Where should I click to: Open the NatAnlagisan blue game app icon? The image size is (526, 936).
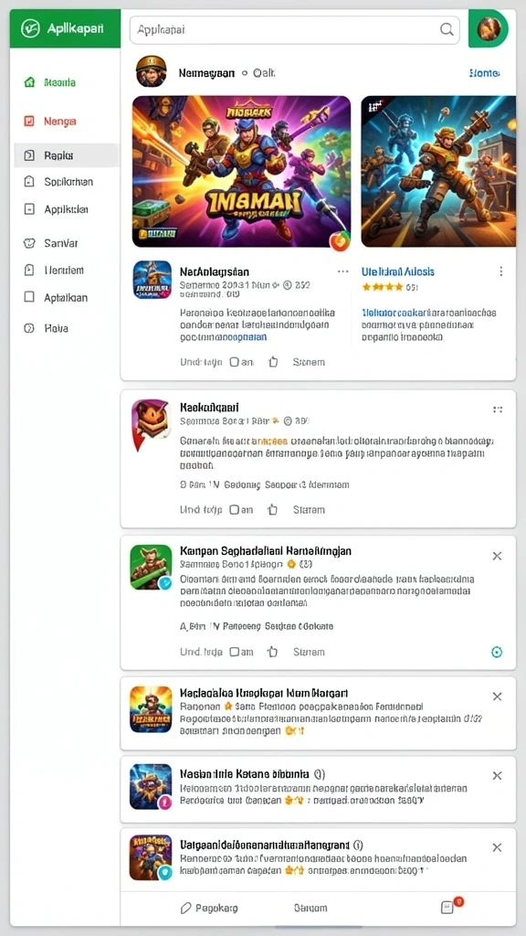point(153,280)
